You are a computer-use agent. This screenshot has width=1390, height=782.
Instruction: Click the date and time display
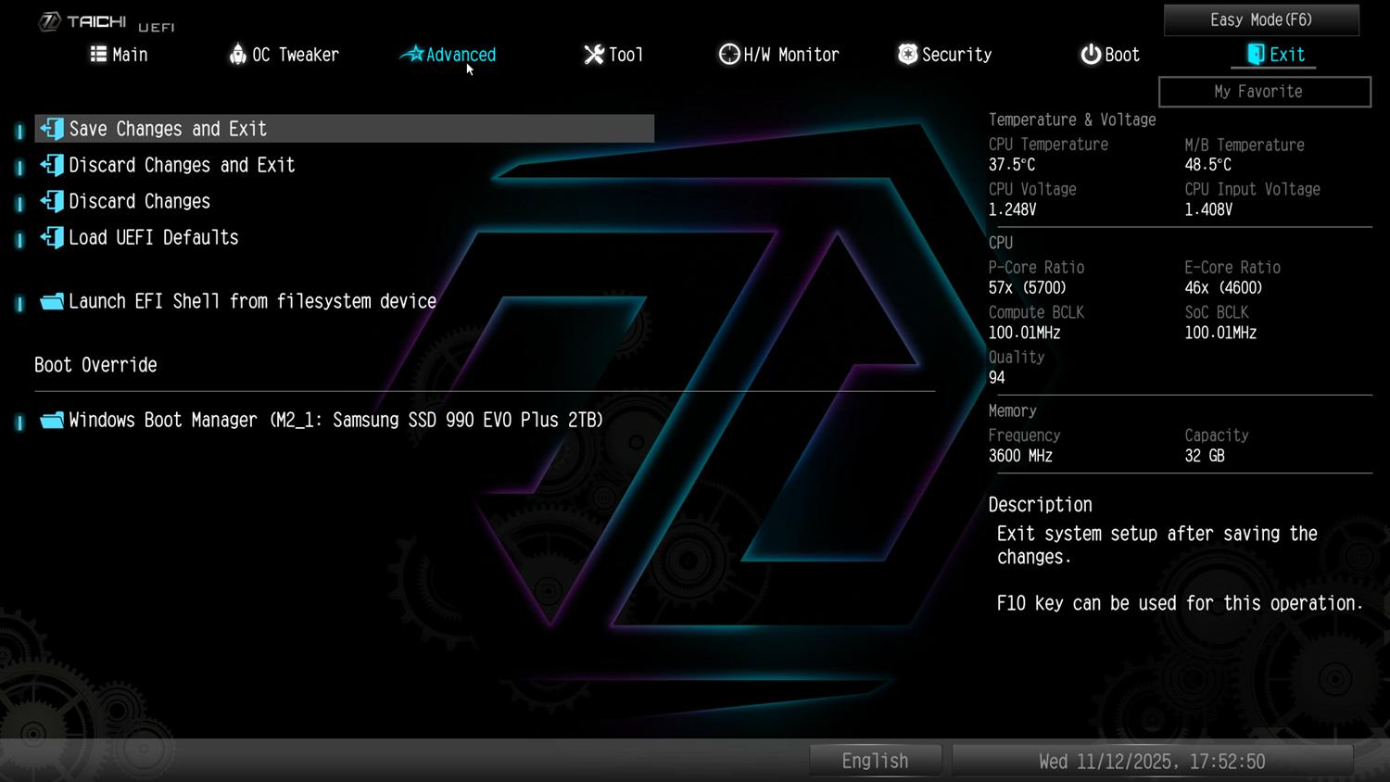point(1152,761)
